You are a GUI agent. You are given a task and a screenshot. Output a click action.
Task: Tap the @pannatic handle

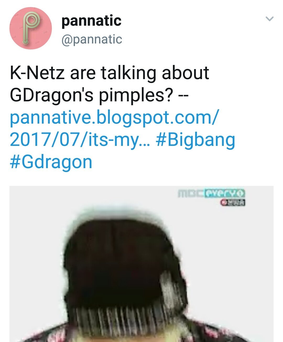(x=92, y=39)
